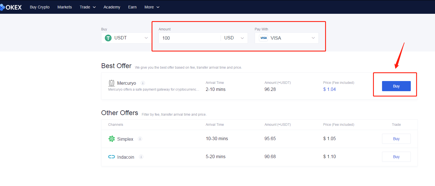Click Simplex amount 95.65

270,138
